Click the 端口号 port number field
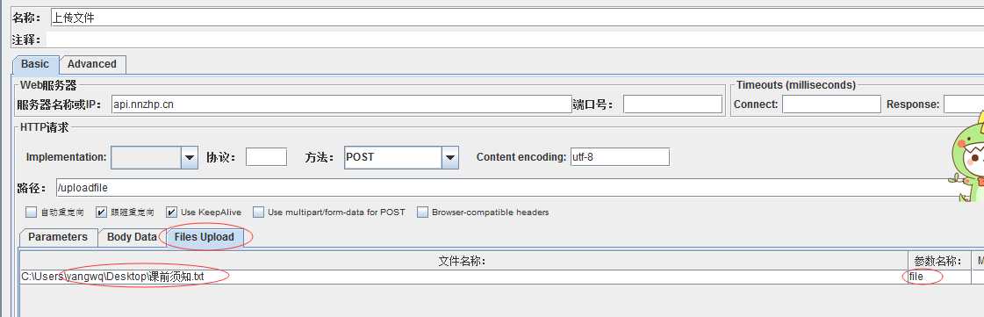 click(672, 104)
